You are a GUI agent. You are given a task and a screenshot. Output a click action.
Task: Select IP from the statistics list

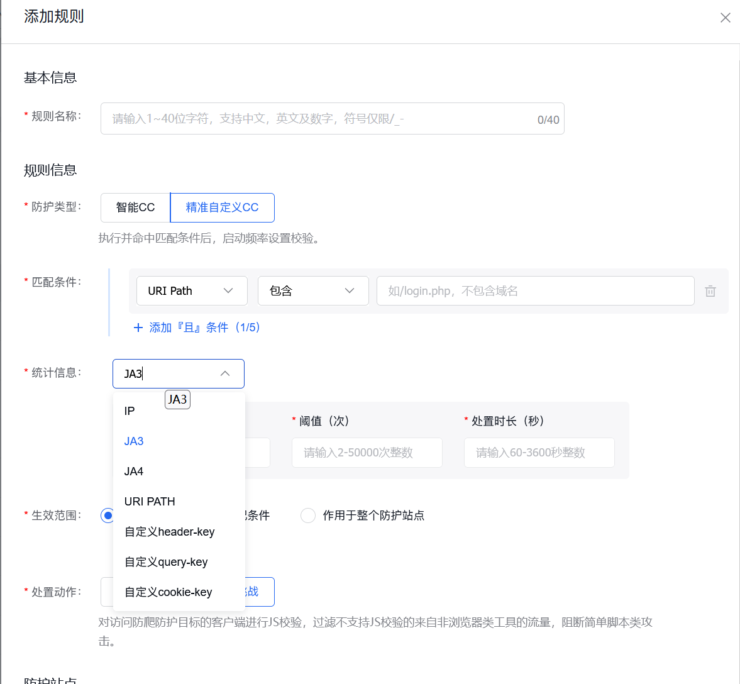pos(129,411)
